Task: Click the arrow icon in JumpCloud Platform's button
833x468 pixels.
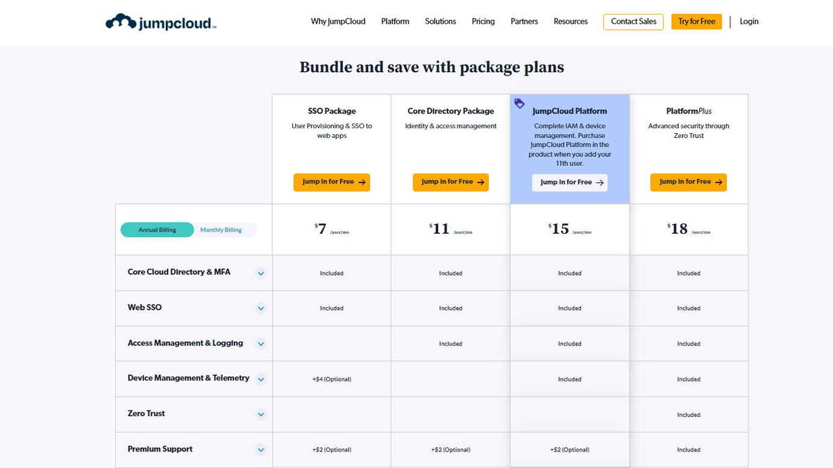Action: (x=600, y=182)
